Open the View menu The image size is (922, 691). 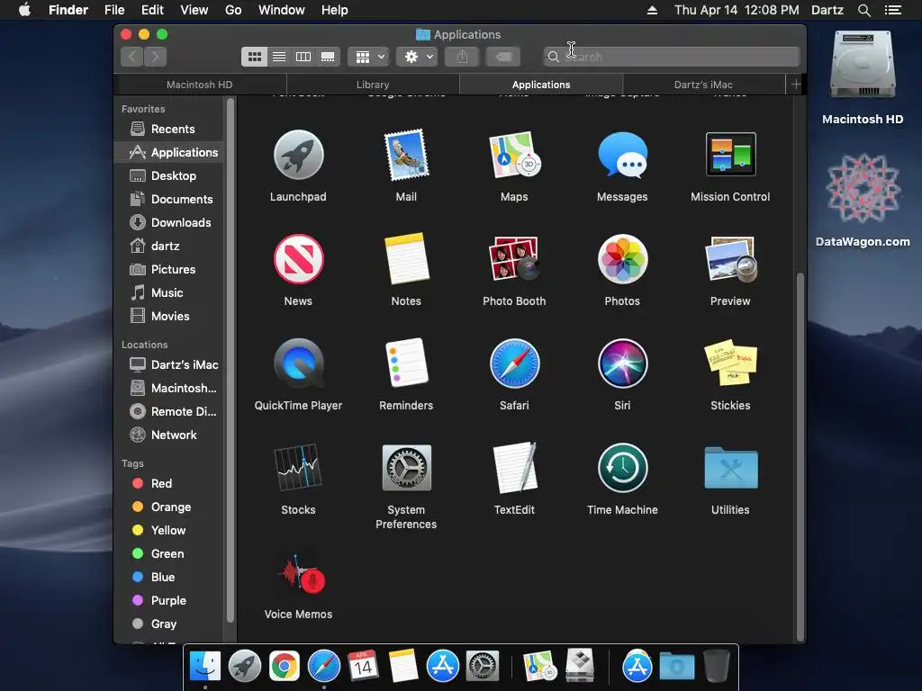coord(194,10)
